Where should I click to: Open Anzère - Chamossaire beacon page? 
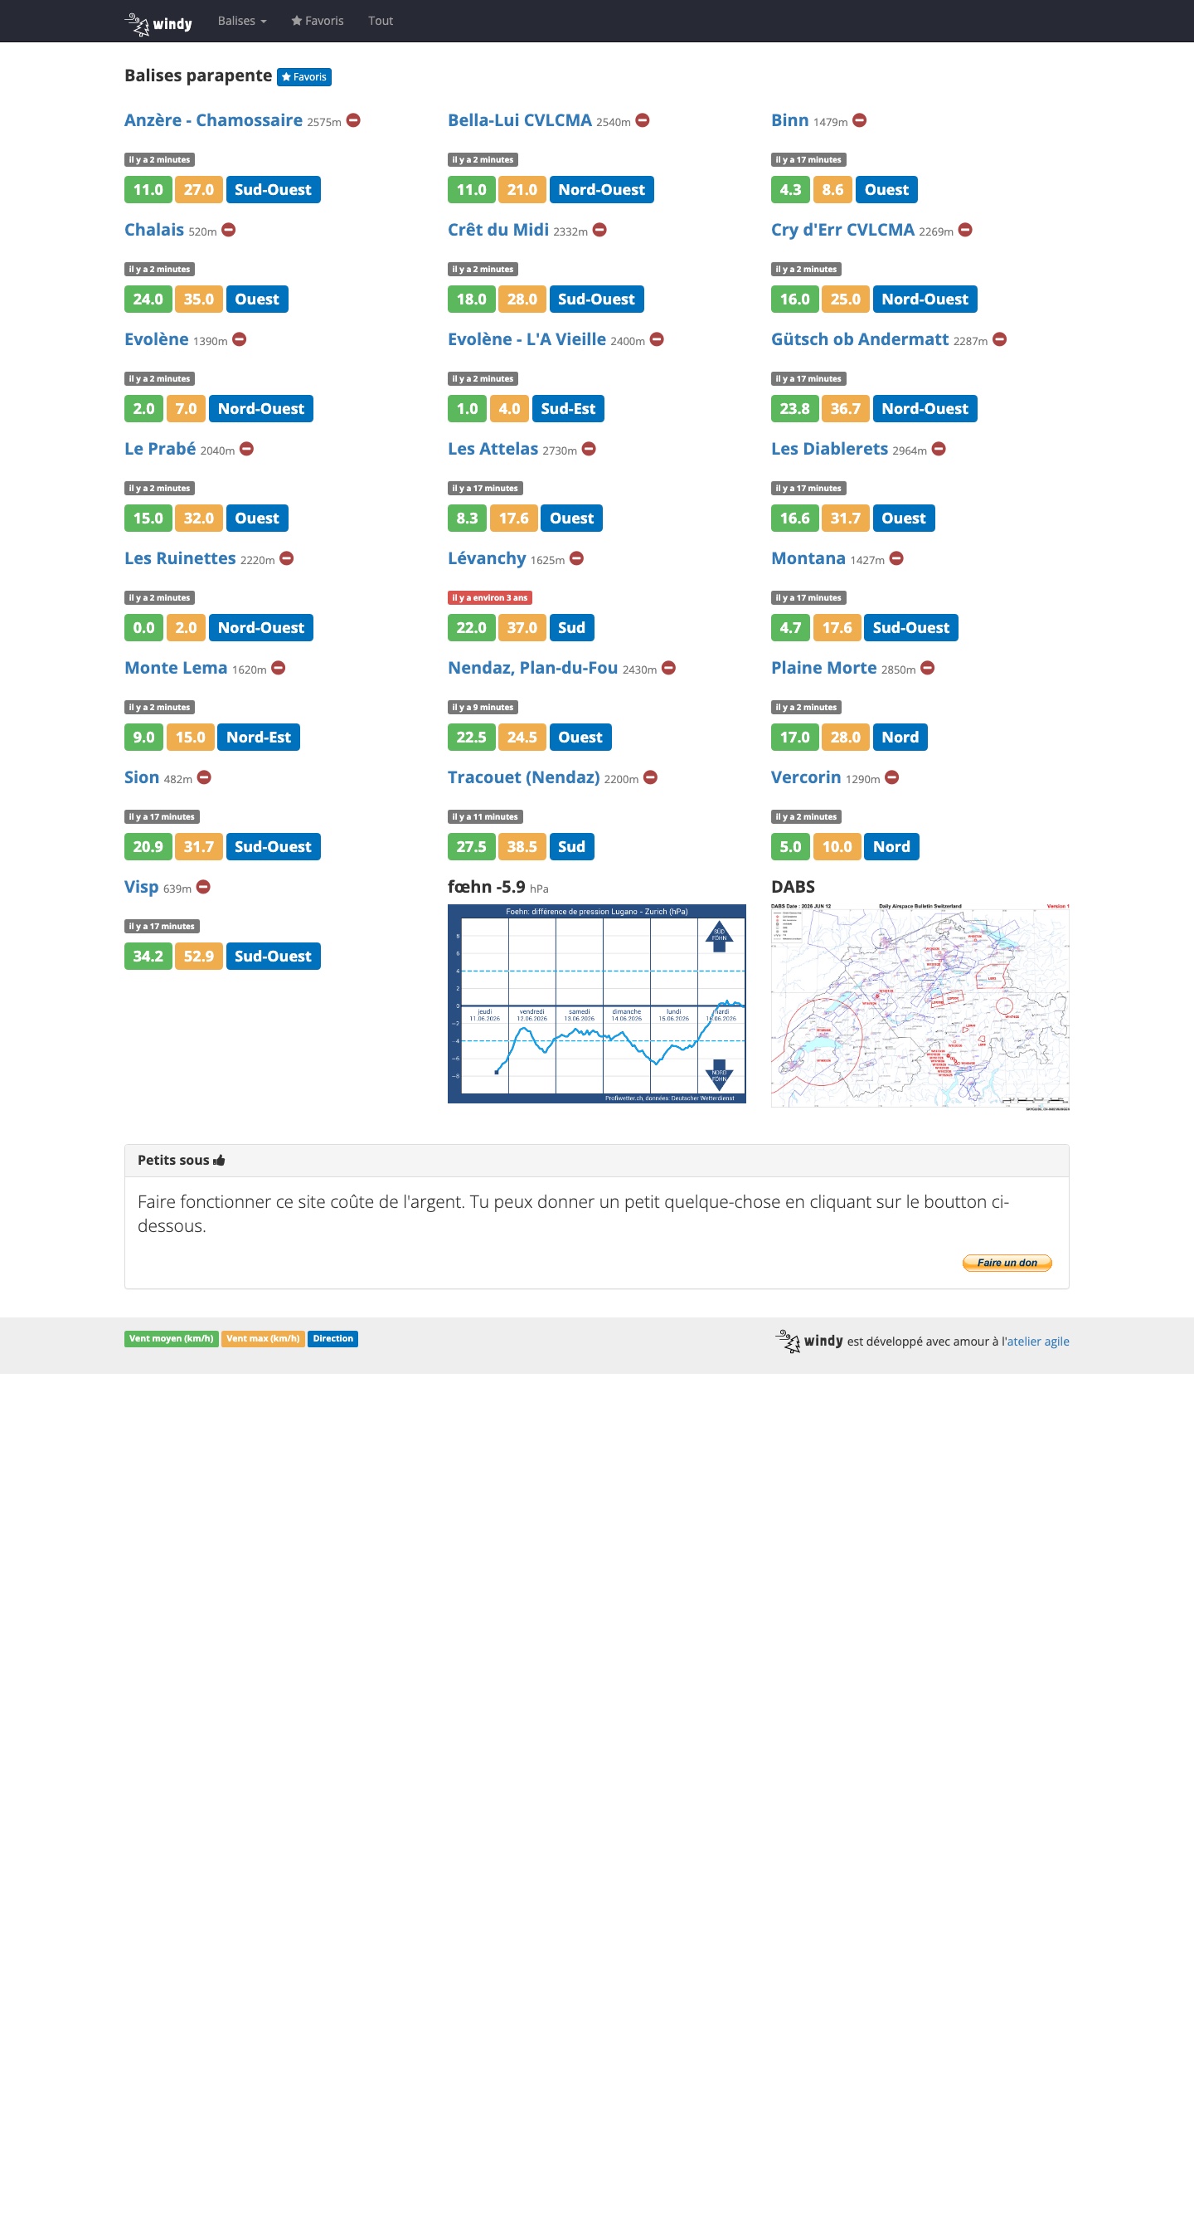213,121
